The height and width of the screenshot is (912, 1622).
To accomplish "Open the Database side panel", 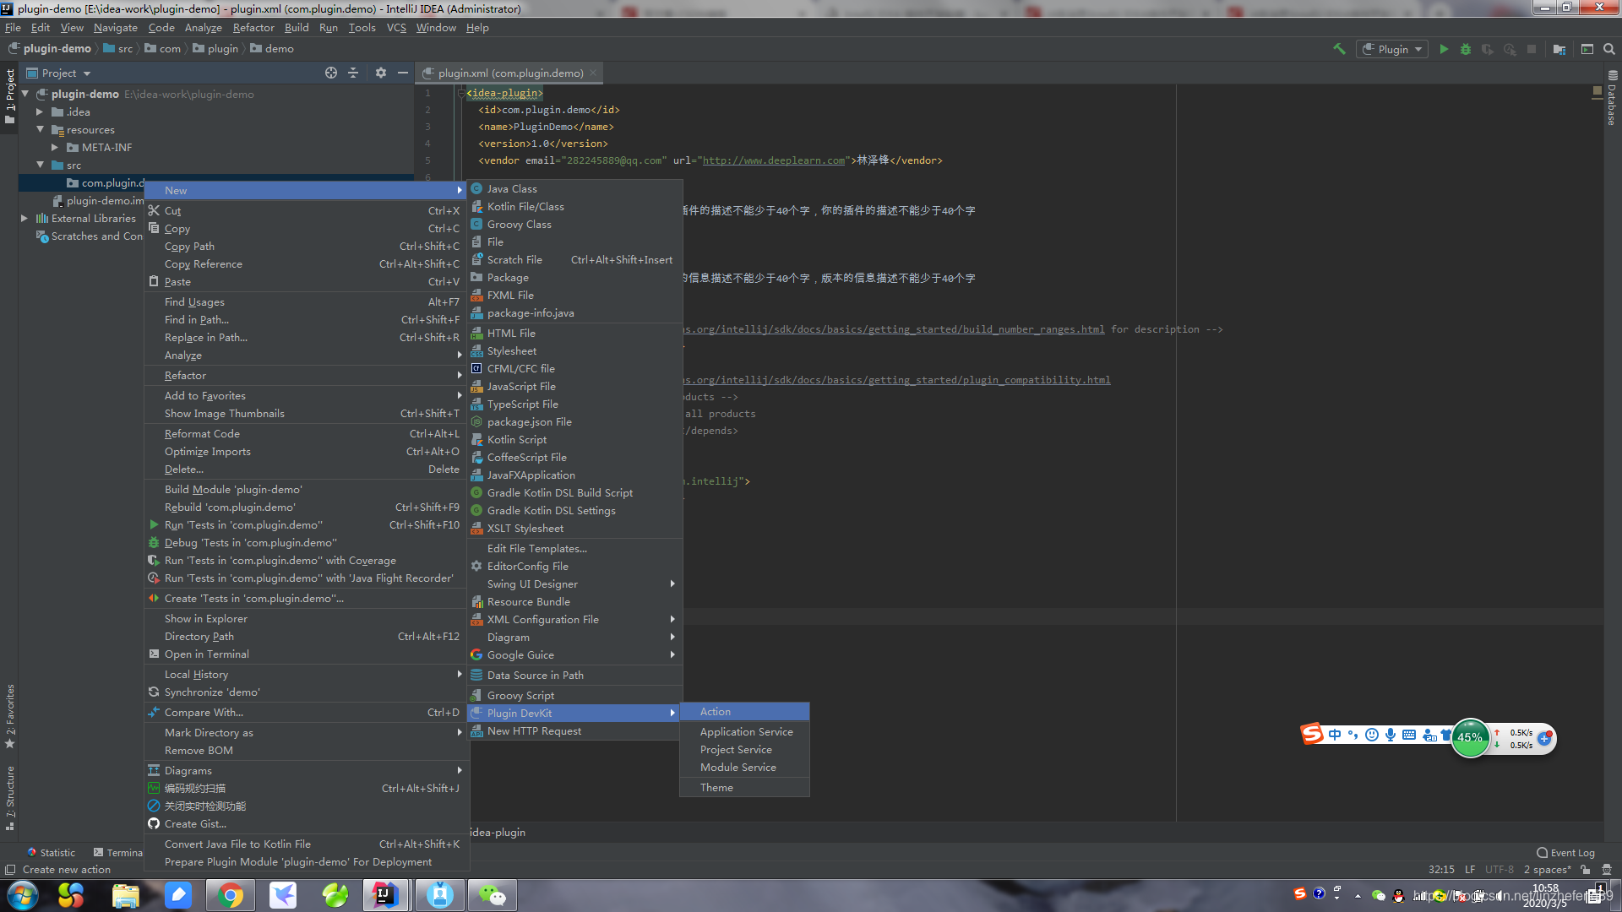I will pos(1612,99).
